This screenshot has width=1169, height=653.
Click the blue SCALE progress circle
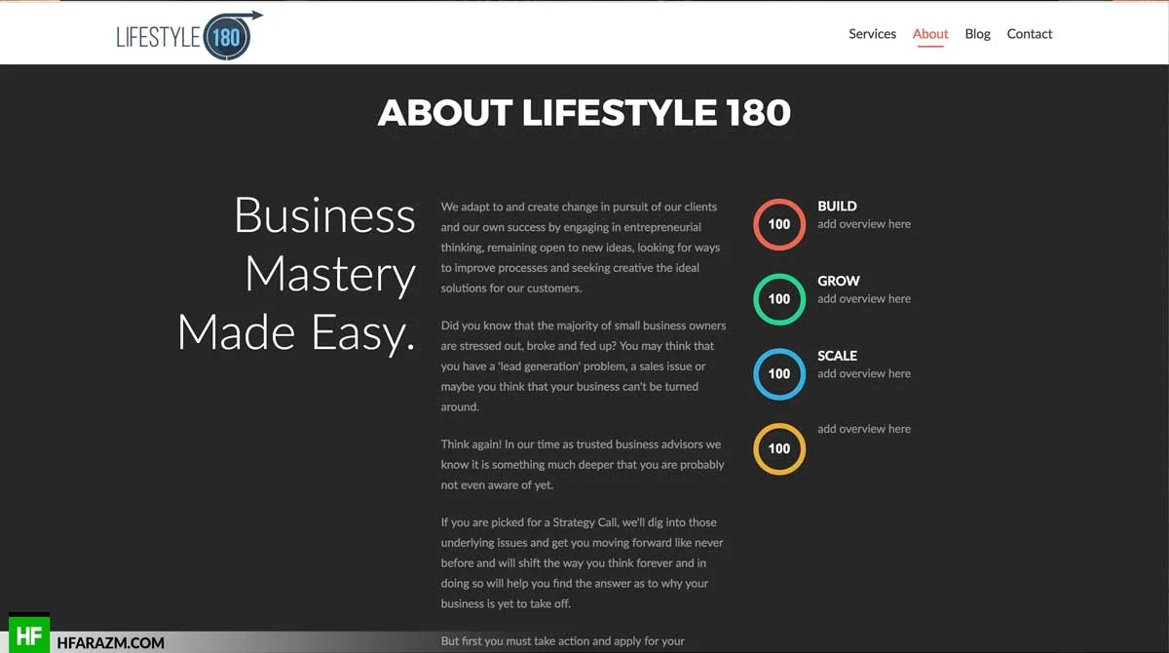click(x=779, y=374)
